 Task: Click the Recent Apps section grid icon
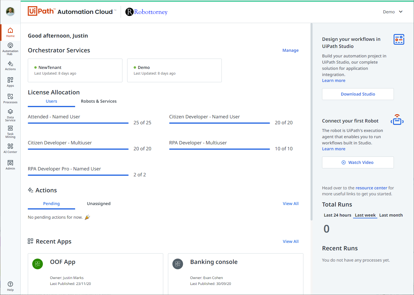(30, 241)
